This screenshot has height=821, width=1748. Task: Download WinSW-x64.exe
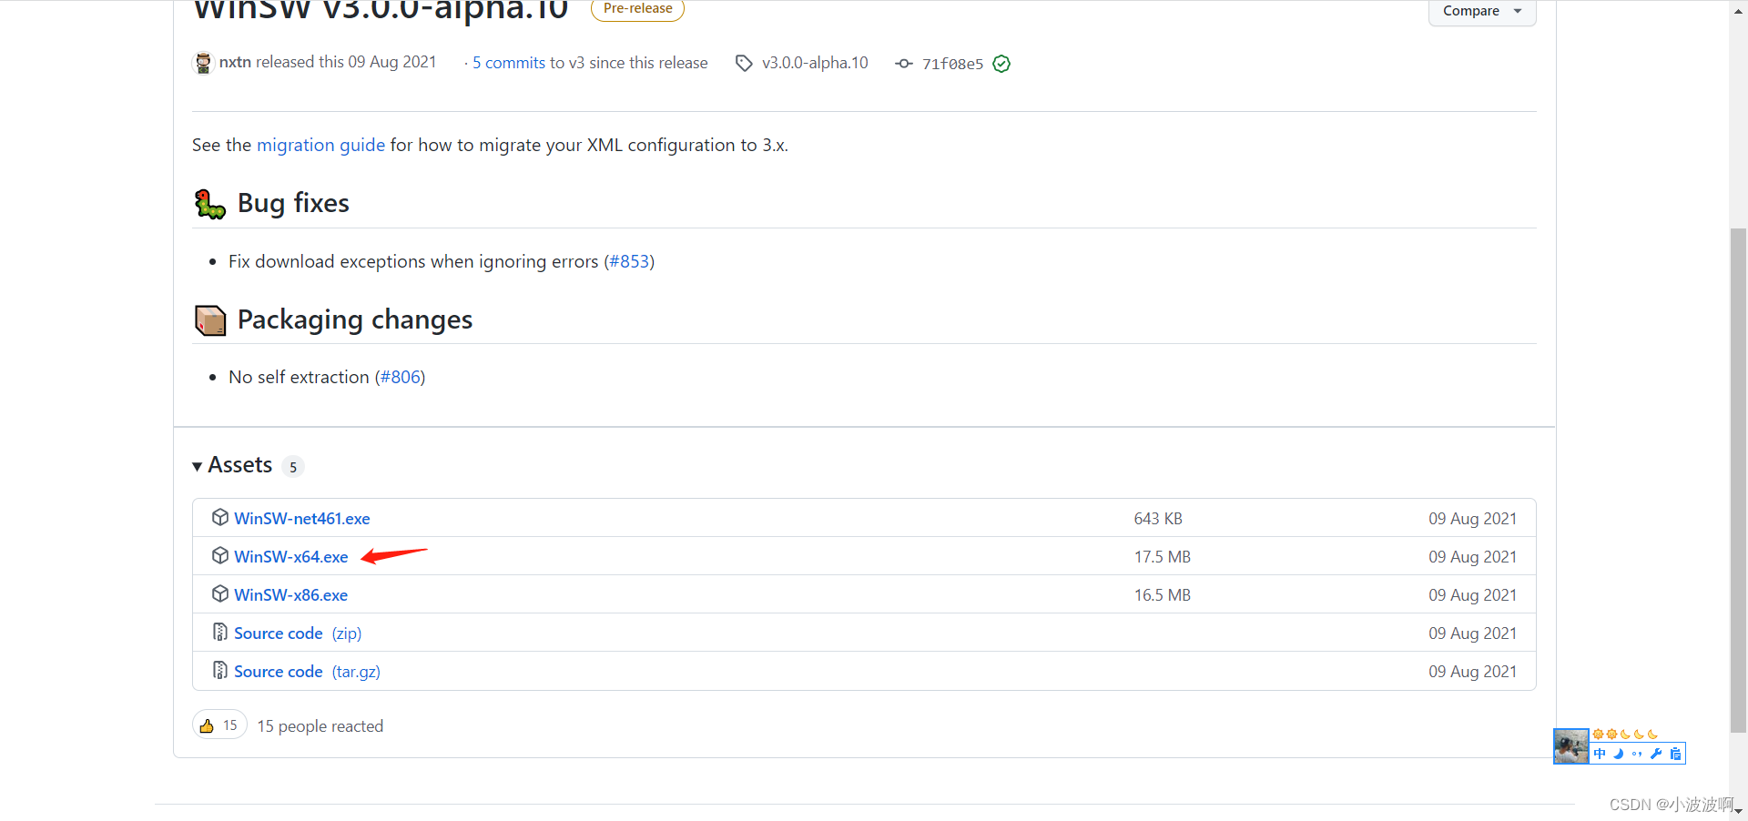coord(291,556)
